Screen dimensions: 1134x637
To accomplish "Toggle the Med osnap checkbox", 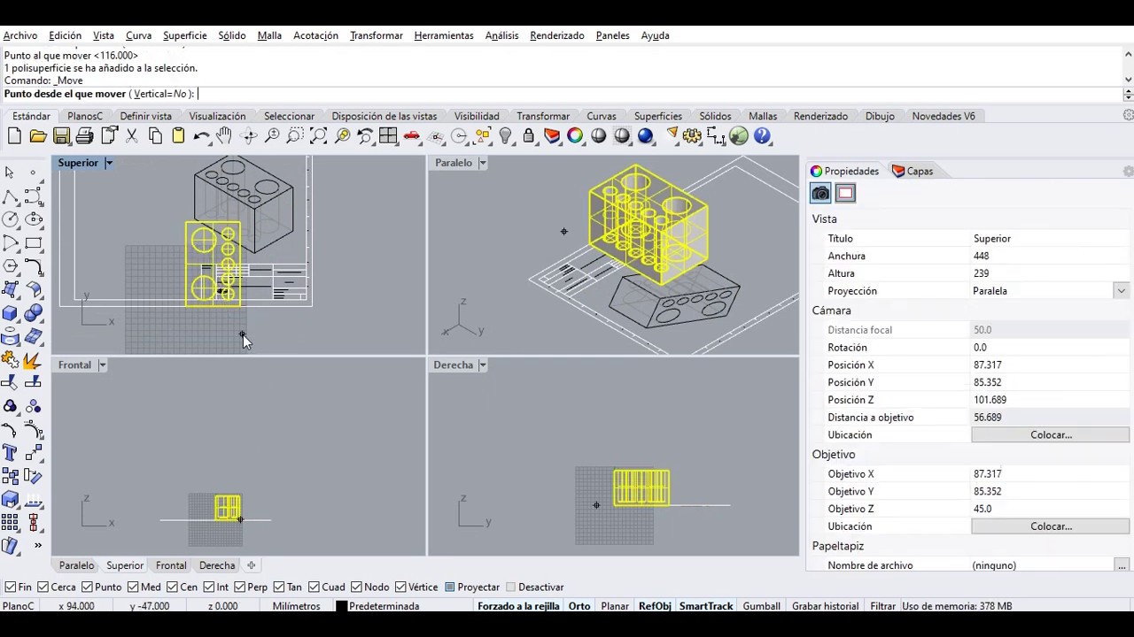I will tap(132, 587).
